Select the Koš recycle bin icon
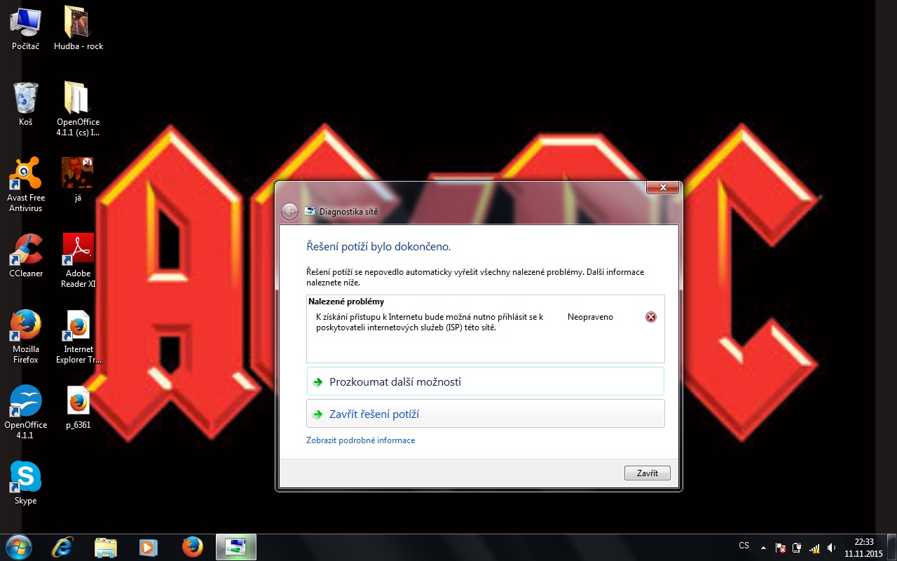Viewport: 897px width, 561px height. click(x=25, y=104)
